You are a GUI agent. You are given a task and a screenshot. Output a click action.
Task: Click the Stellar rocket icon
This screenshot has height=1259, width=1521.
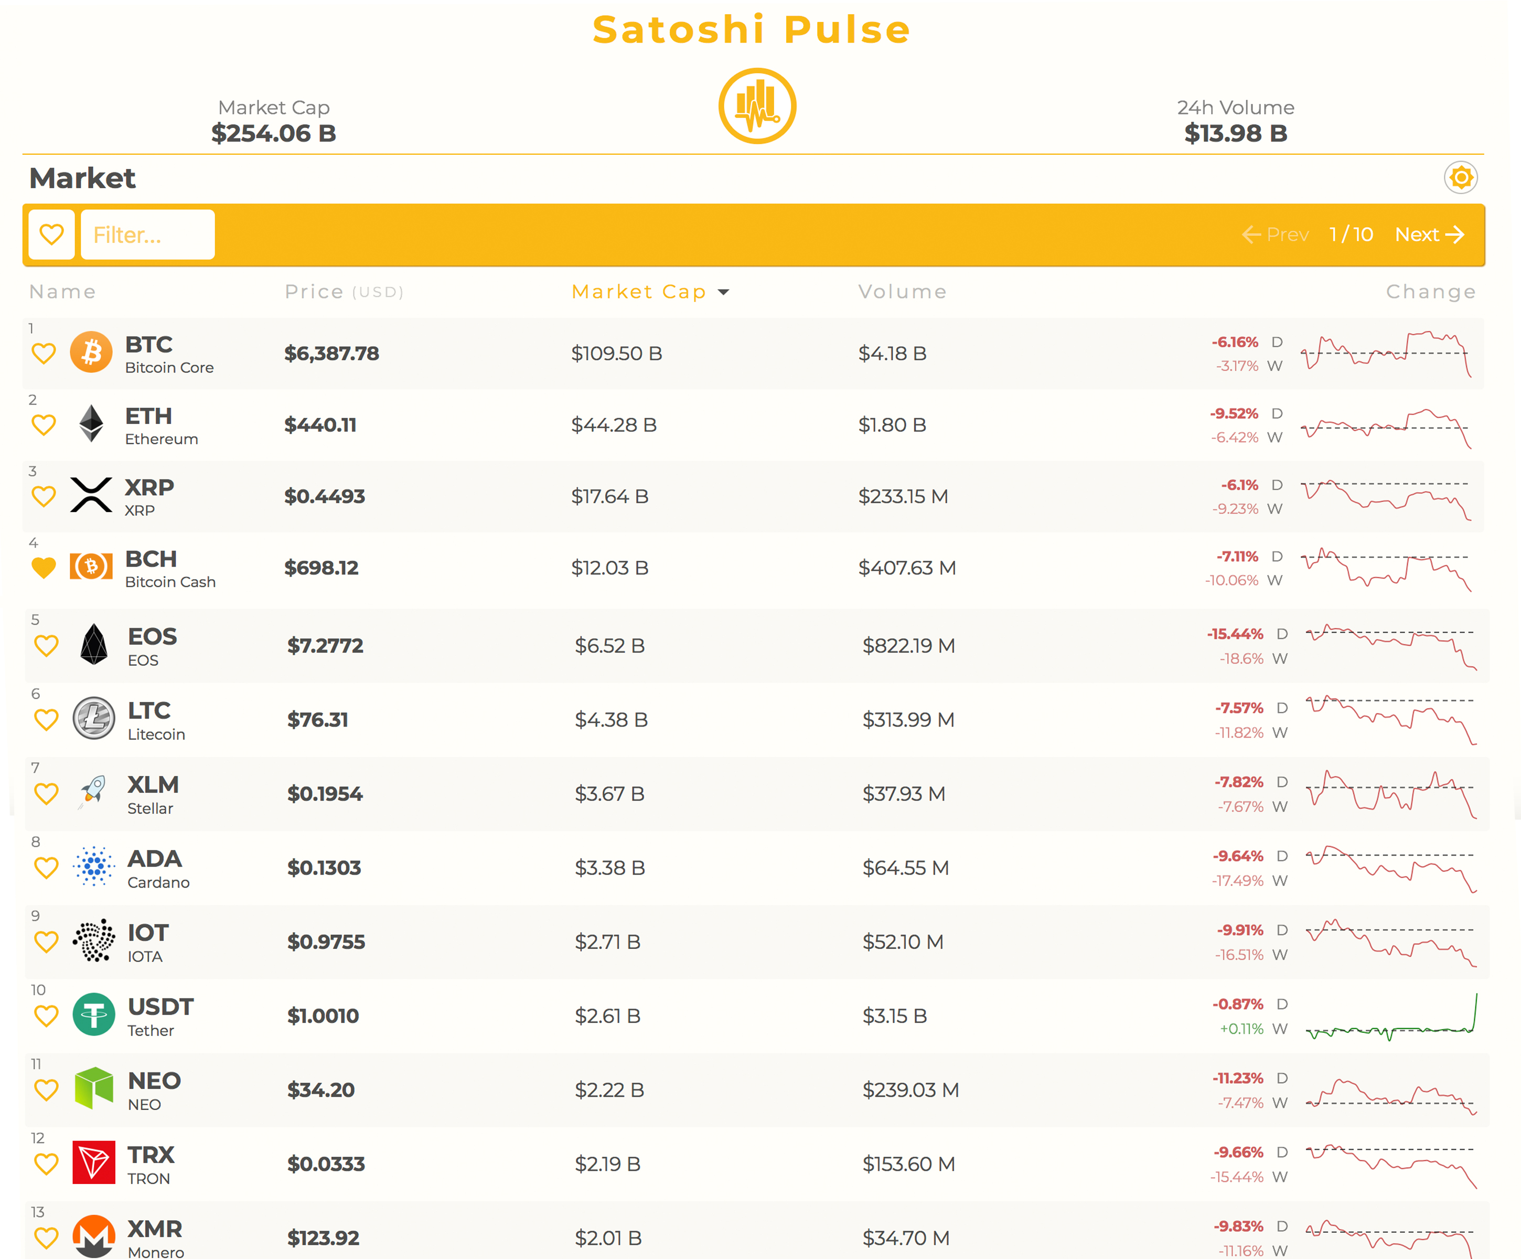[x=92, y=792]
